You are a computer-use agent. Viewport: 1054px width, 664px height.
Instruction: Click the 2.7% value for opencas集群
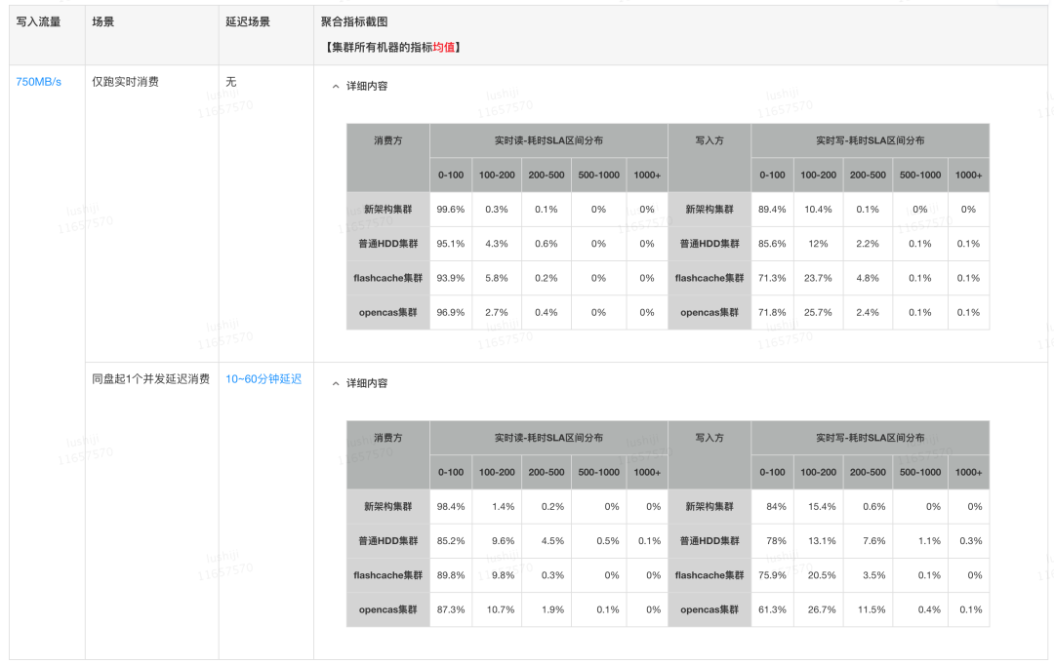pyautogui.click(x=497, y=312)
